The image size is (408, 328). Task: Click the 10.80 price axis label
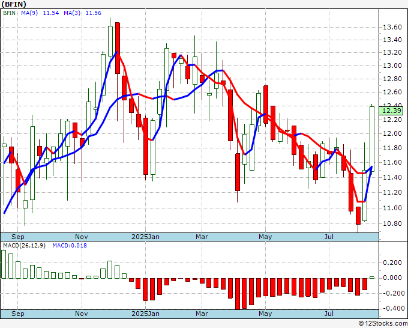[x=392, y=224]
